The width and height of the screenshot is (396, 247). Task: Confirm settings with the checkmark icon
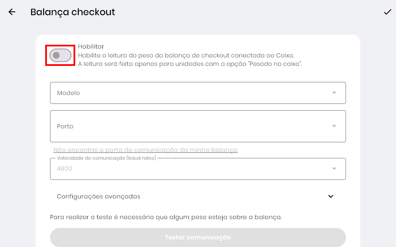point(387,12)
